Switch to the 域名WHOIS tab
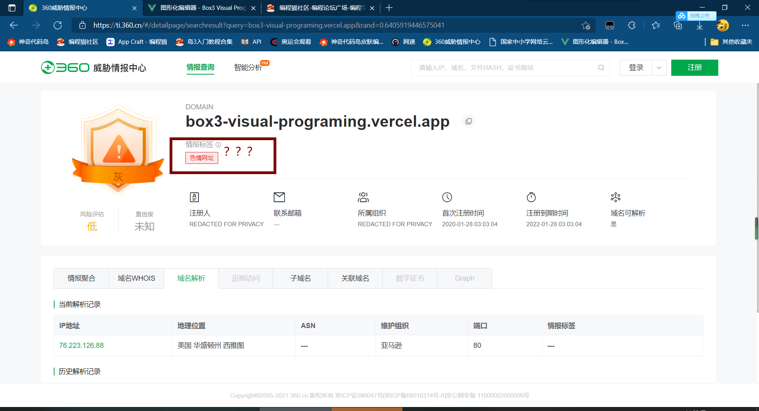The height and width of the screenshot is (411, 759). [136, 278]
